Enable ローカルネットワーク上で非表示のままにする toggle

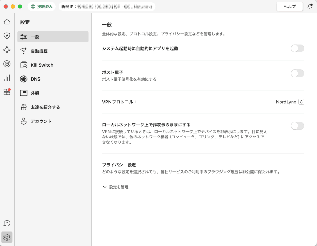297,125
